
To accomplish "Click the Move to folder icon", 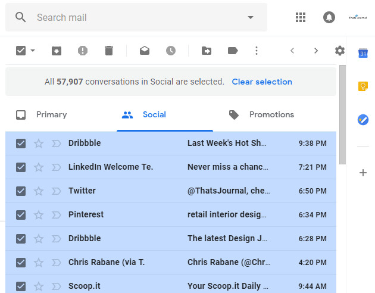I will point(207,51).
